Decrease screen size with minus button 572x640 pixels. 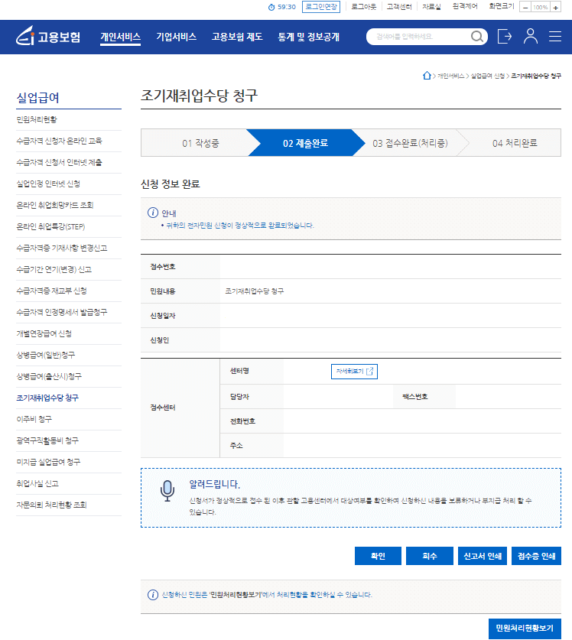pyautogui.click(x=526, y=7)
